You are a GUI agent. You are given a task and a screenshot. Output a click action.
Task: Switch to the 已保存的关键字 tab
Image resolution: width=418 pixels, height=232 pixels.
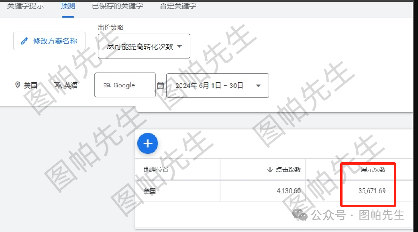117,6
